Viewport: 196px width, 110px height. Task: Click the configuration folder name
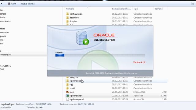(x=76, y=14)
